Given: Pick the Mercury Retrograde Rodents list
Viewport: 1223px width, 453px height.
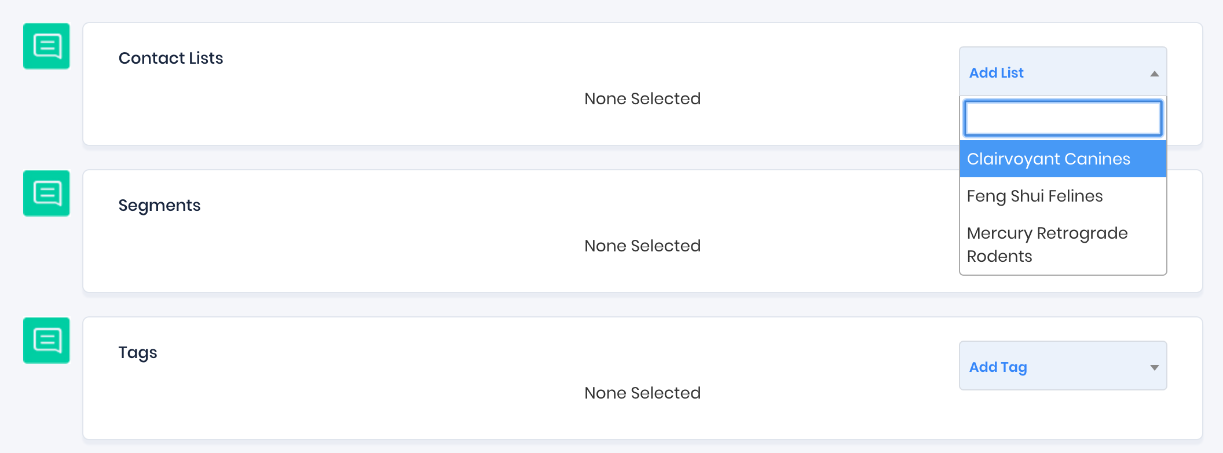Looking at the screenshot, I should pos(1047,244).
